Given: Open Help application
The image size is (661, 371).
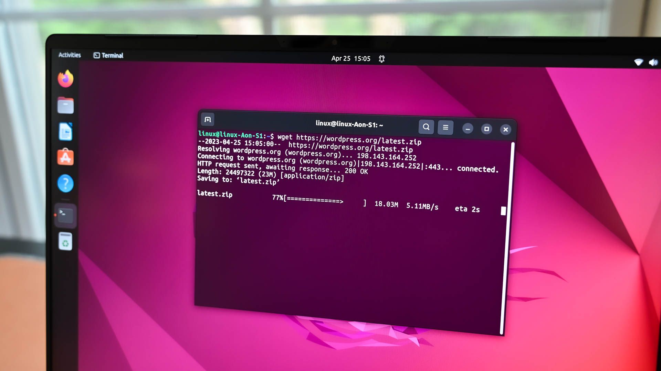Looking at the screenshot, I should 66,183.
